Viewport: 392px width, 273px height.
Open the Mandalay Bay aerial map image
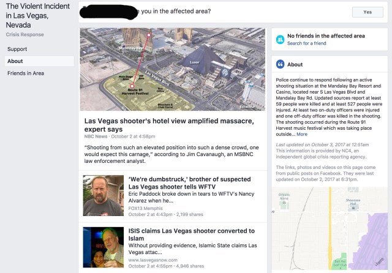tap(173, 69)
